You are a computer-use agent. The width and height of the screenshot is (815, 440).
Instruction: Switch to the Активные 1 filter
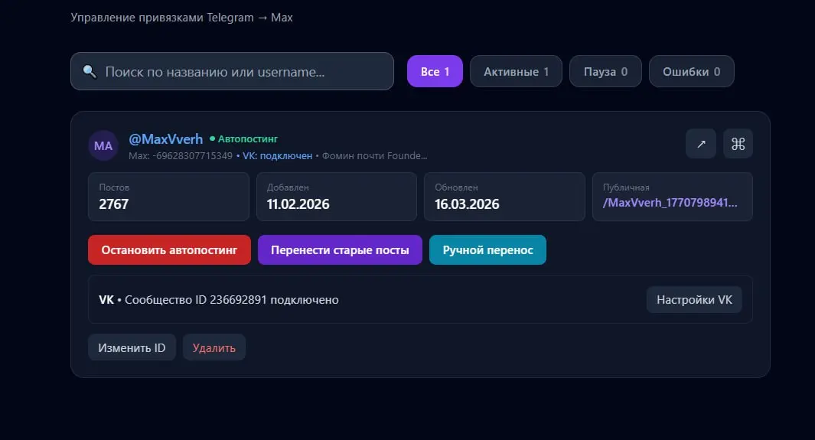click(516, 71)
